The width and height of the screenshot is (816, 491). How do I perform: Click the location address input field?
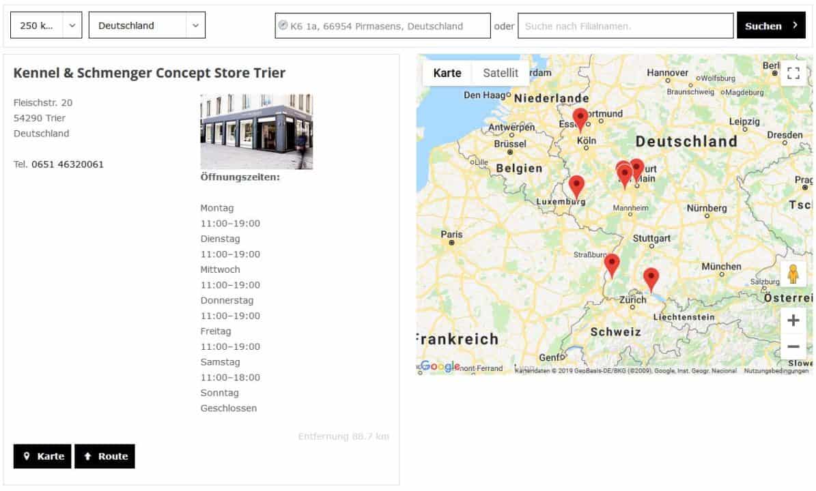tap(382, 26)
